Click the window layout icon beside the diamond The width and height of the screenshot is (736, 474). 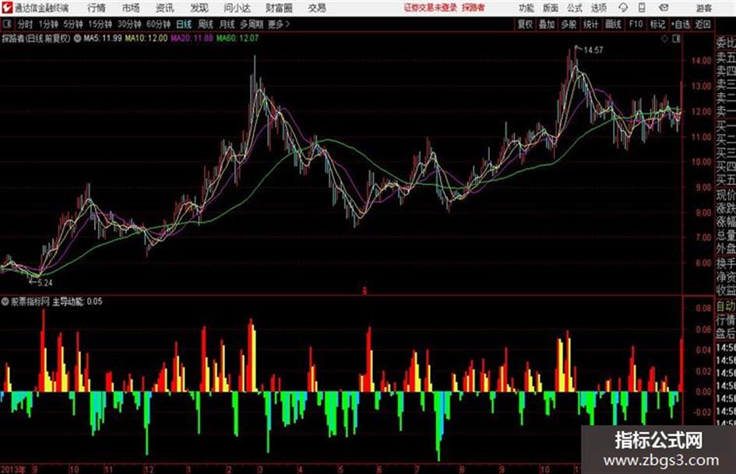coord(676,39)
